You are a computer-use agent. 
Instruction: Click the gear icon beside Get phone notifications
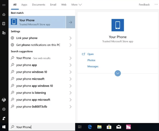point(12,45)
